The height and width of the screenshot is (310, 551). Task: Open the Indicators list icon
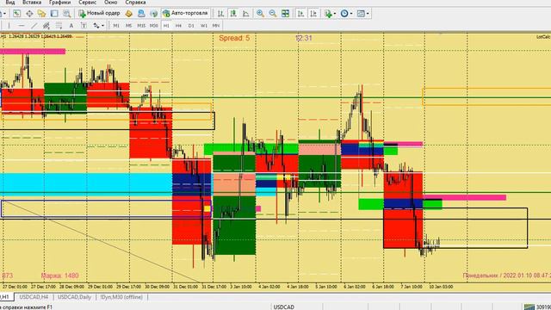328,14
